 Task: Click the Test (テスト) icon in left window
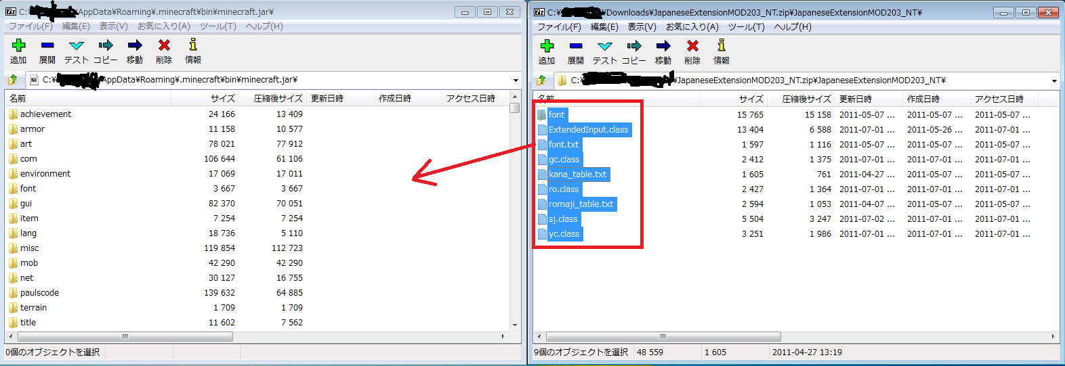point(76,46)
